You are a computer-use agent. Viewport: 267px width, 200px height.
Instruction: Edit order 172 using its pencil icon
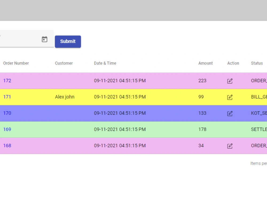tap(230, 81)
